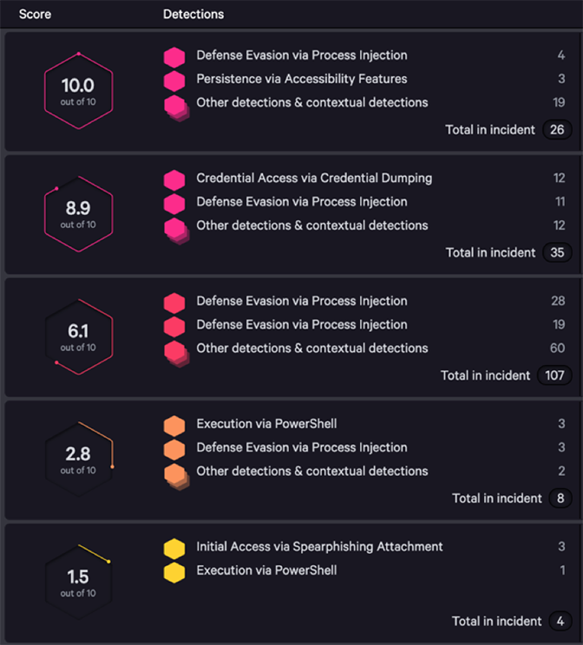Open Initial Access via Spearphishing Attachment detection
This screenshot has height=645, width=583.
pyautogui.click(x=319, y=547)
